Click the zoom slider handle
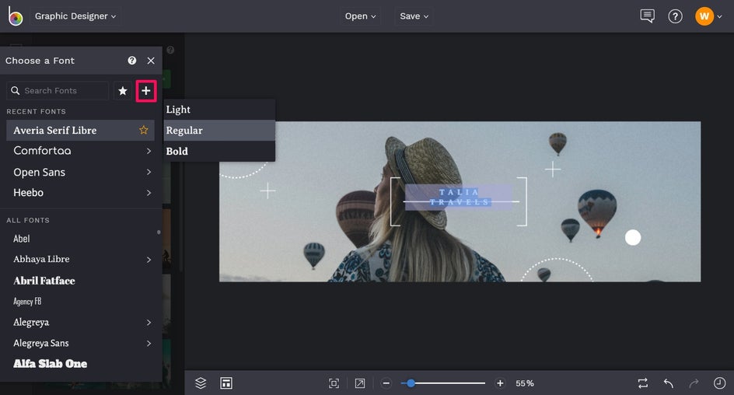The width and height of the screenshot is (734, 395). click(411, 383)
